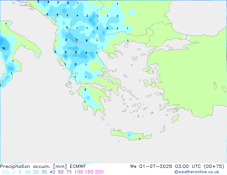Image resolution: width=227 pixels, height=175 pixels.
Task: Select the 20 mm legend value
Action: tap(36, 172)
